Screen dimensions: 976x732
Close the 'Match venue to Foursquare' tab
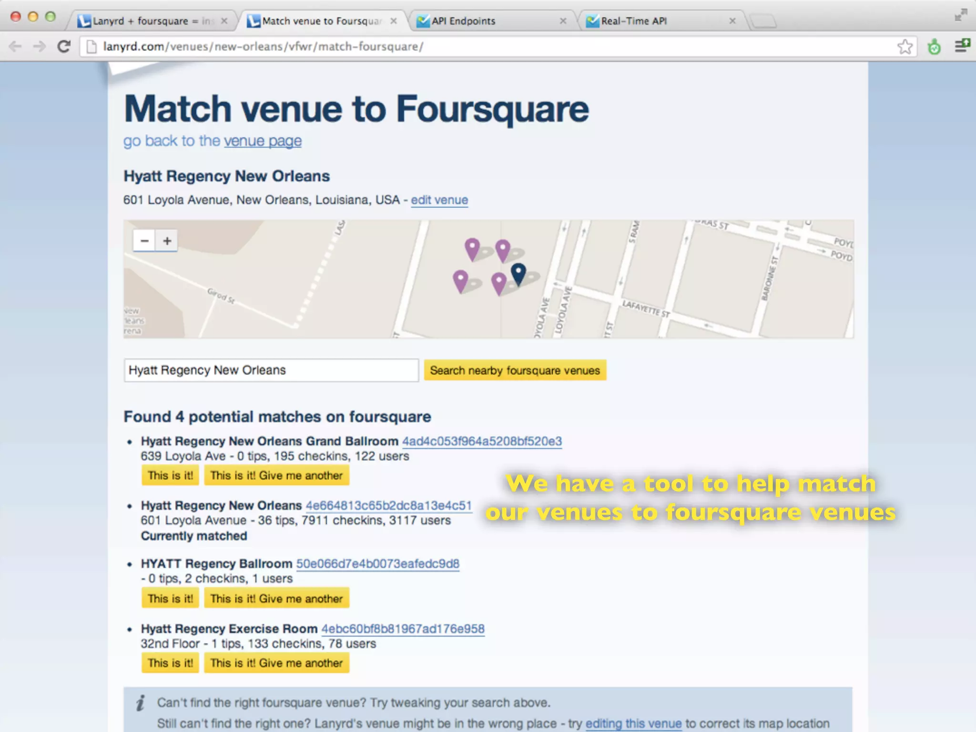click(x=393, y=21)
